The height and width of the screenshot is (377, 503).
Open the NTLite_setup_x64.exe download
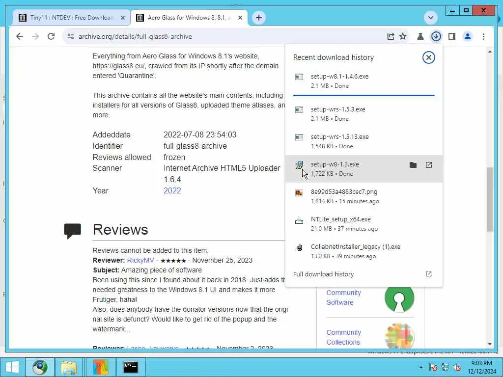pyautogui.click(x=364, y=224)
